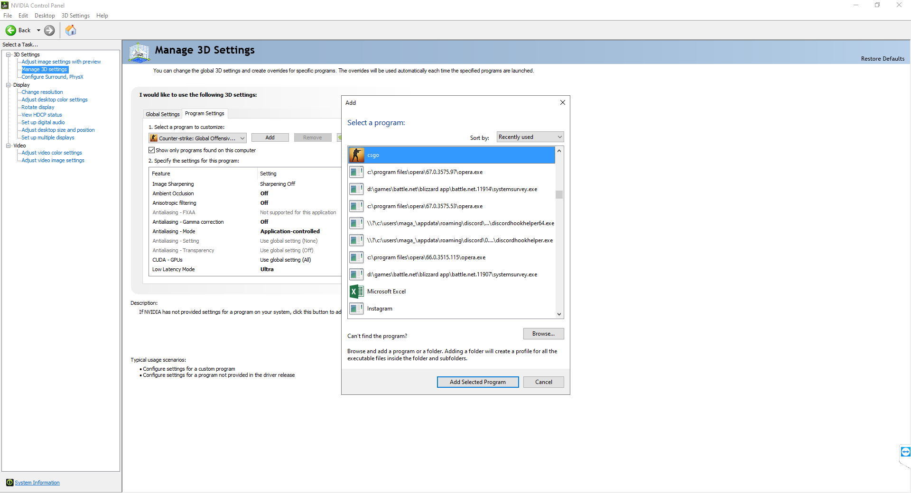Toggle Show only programs found on this computer
Image resolution: width=911 pixels, height=493 pixels.
coord(152,150)
